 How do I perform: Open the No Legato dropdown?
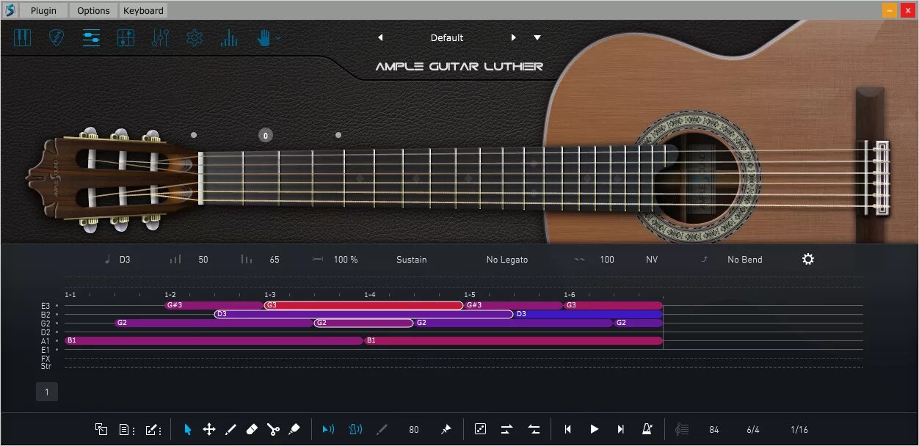point(507,260)
